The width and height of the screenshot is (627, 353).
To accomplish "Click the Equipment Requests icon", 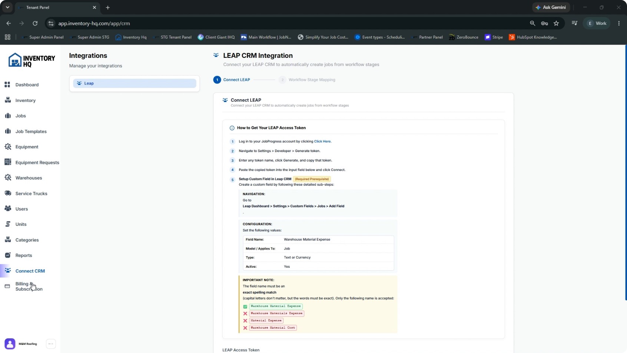I will click(x=7, y=162).
